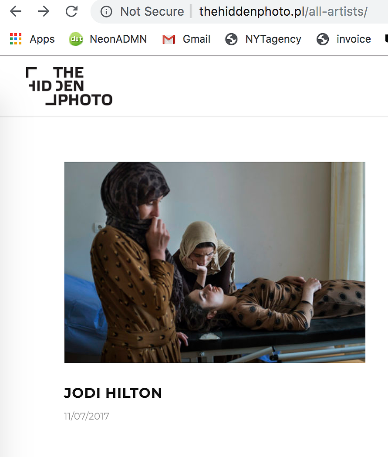Click the NeonADMN green dot favicon
The width and height of the screenshot is (388, 457).
pos(76,39)
